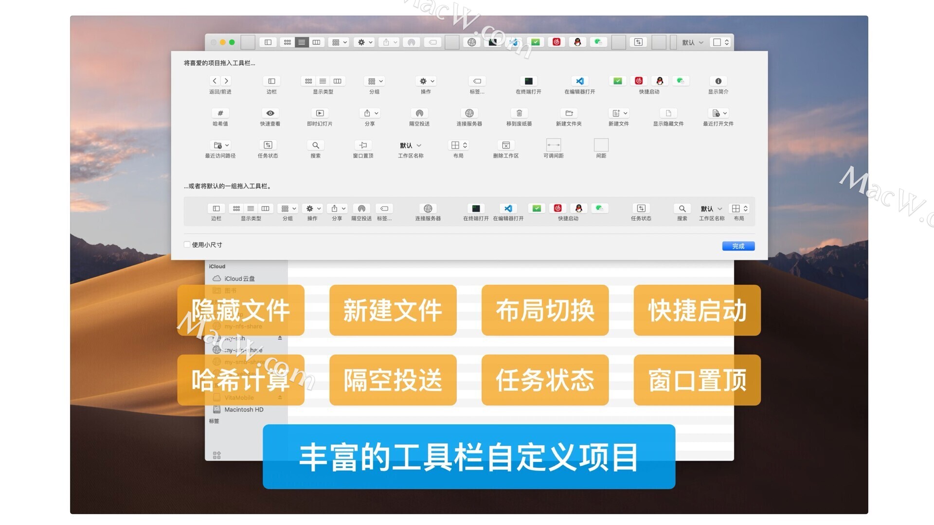Viewport: 934px width, 525px height.
Task: Click the grid icon at sidebar bottom
Action: (x=217, y=455)
